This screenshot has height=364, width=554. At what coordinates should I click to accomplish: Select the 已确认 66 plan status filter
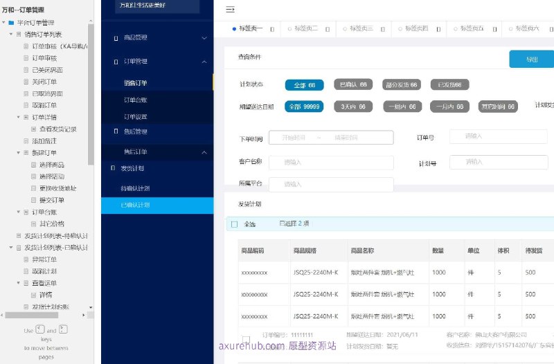[x=353, y=84]
